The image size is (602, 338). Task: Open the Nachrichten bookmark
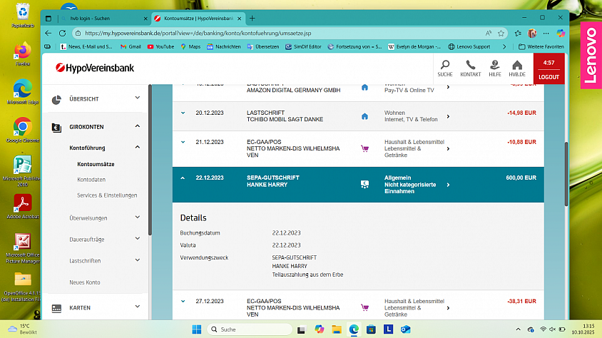(x=224, y=47)
